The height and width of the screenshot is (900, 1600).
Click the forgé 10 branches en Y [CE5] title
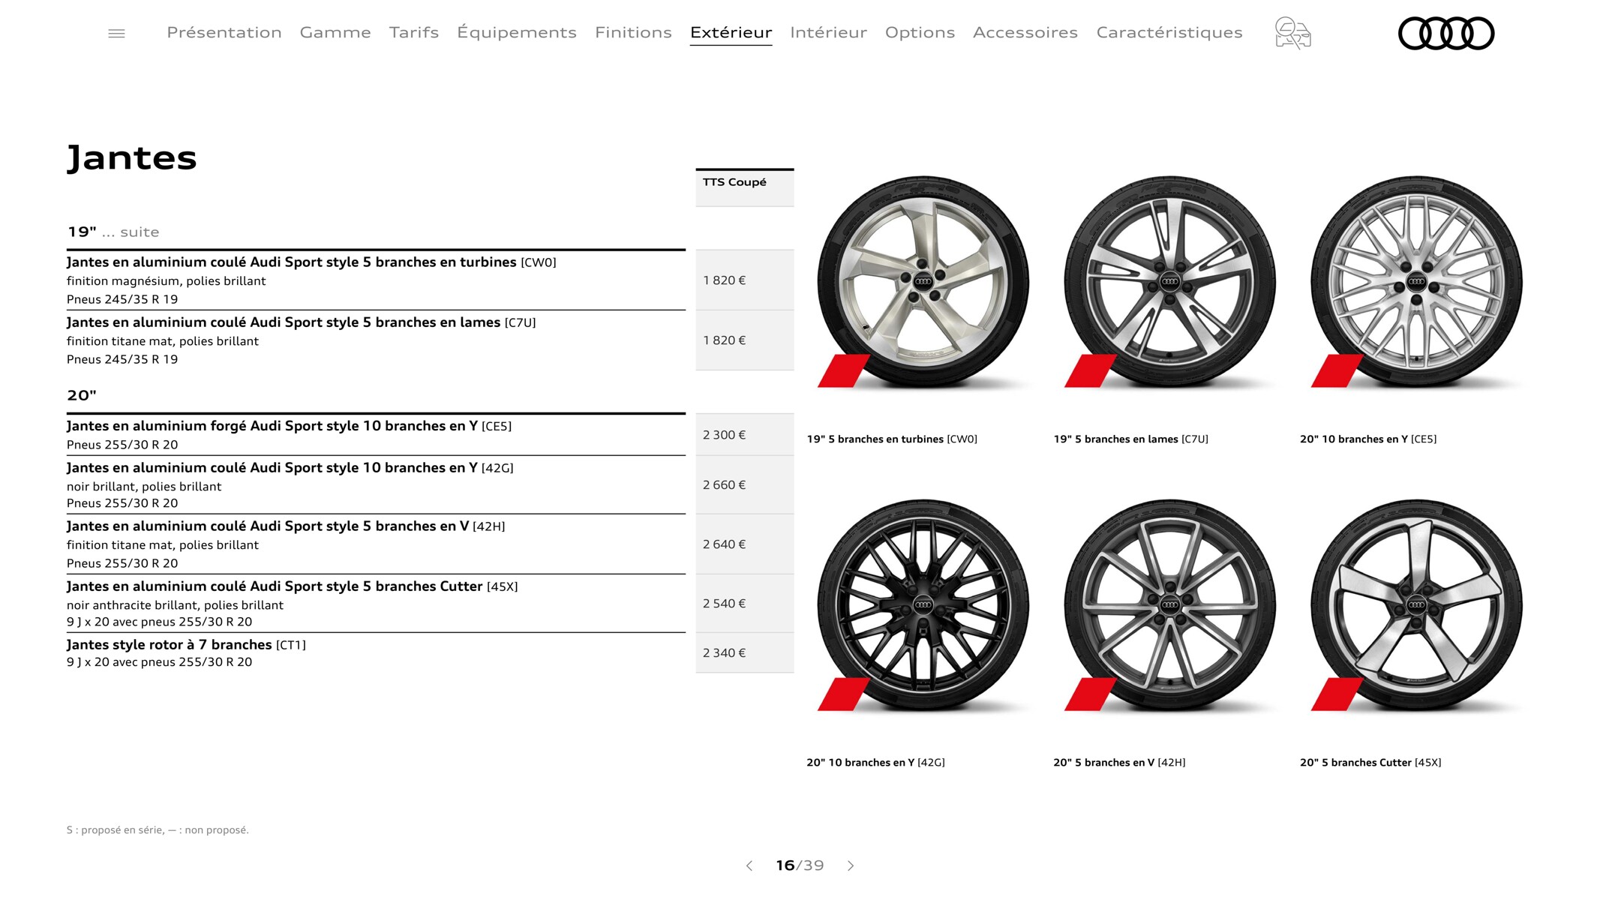(x=289, y=426)
